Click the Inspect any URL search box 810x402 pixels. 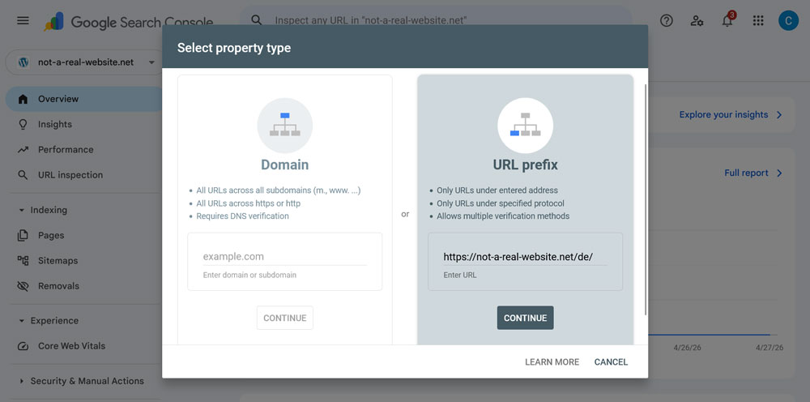point(436,20)
